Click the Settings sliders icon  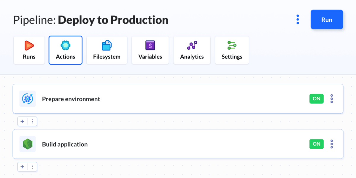point(232,45)
